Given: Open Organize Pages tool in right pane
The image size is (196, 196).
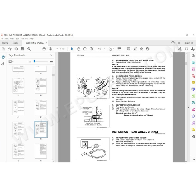Looking at the screenshot, I should [x=193, y=69].
